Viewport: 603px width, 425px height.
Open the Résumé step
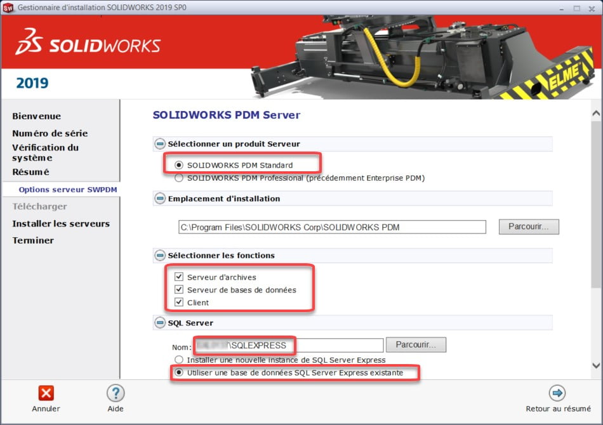30,172
